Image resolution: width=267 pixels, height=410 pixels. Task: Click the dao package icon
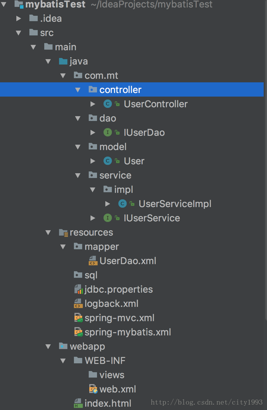93,118
